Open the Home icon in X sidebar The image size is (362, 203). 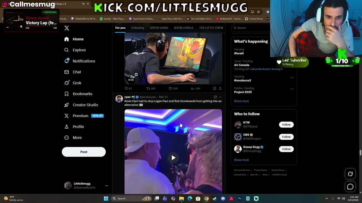pos(66,39)
